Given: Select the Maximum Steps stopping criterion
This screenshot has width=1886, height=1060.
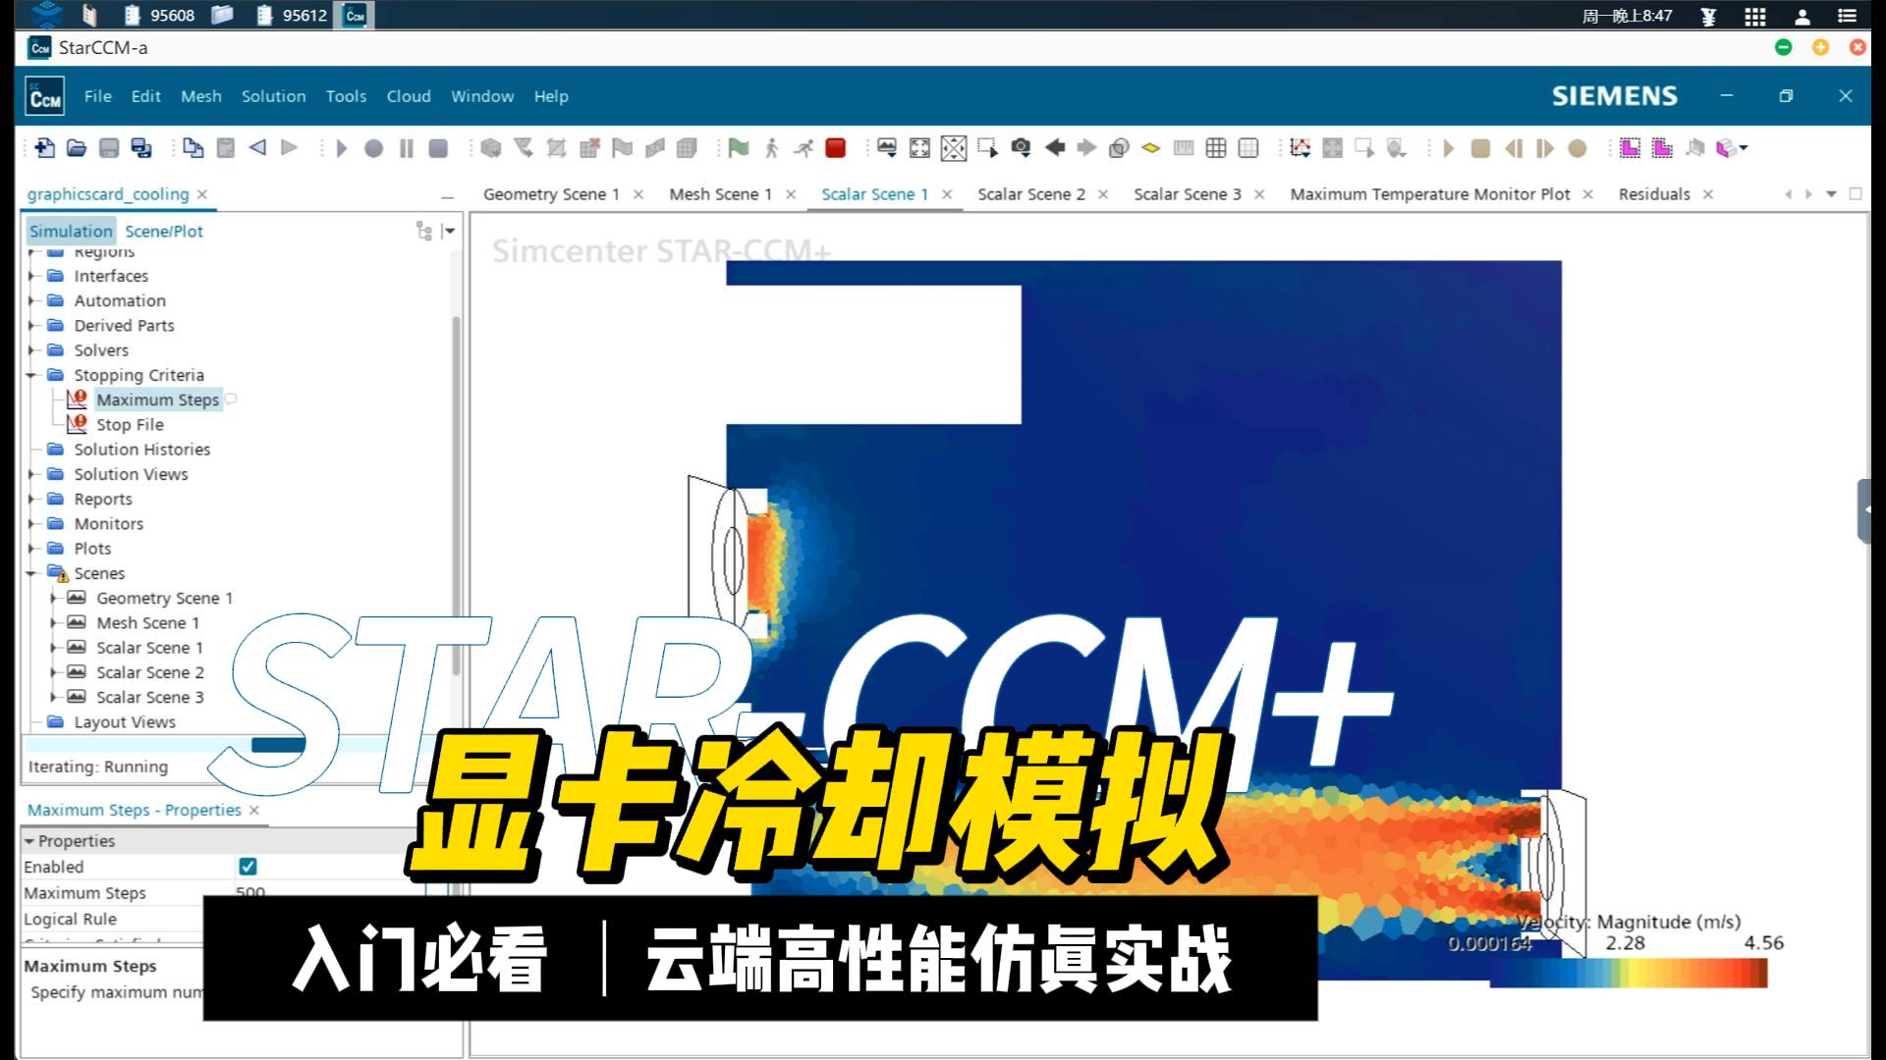Looking at the screenshot, I should point(157,399).
